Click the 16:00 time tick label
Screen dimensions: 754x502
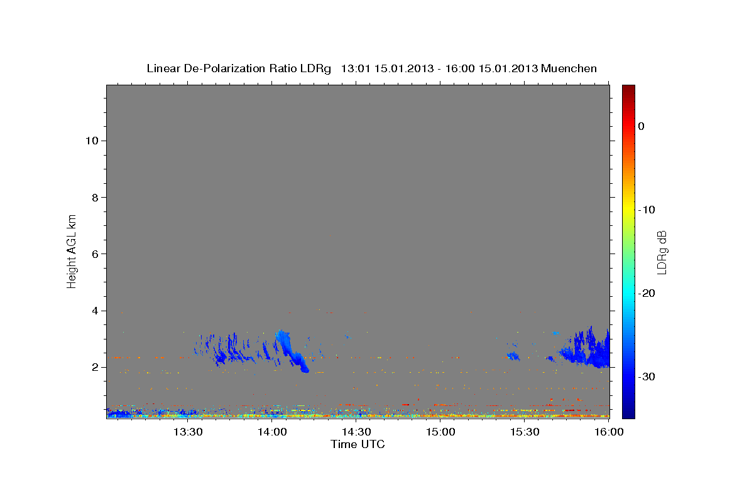[609, 432]
